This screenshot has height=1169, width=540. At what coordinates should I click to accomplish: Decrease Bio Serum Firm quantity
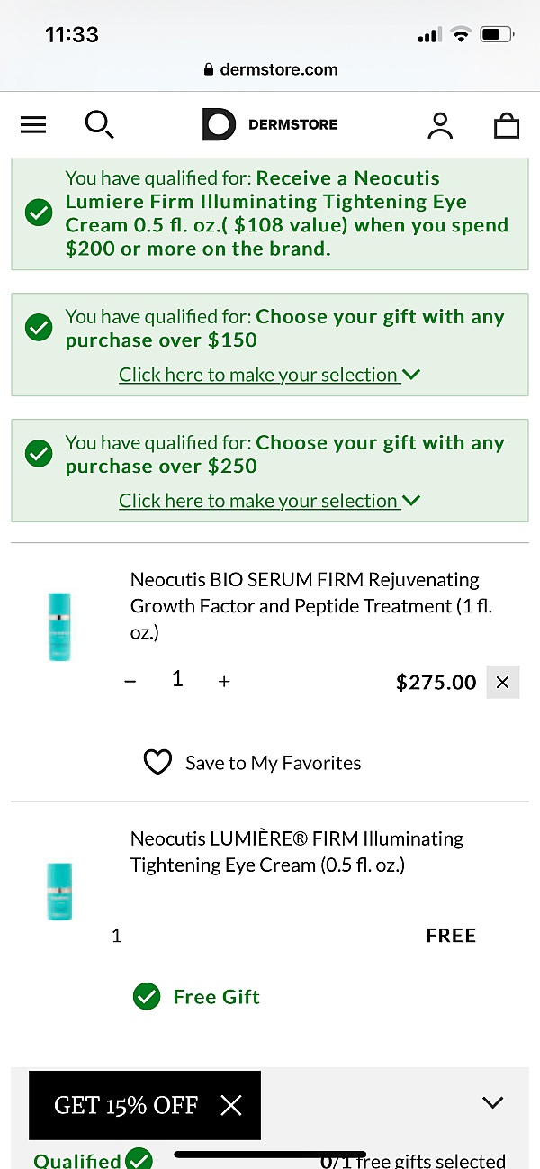pyautogui.click(x=130, y=682)
